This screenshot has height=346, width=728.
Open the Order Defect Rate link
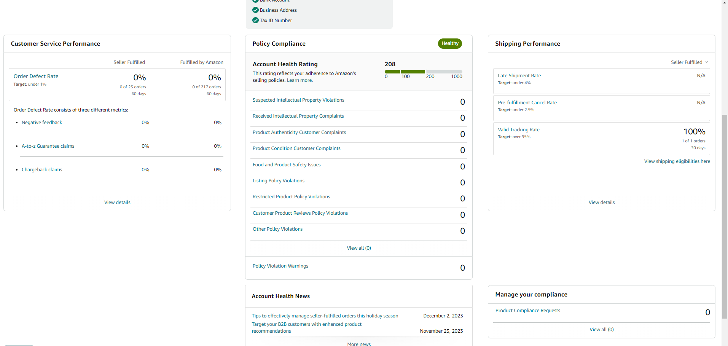(36, 76)
